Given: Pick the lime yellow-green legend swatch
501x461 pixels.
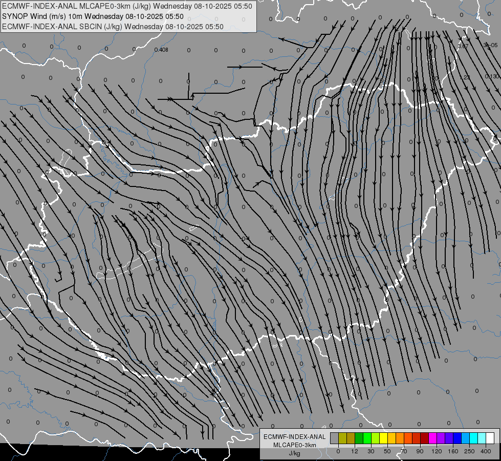Looking at the screenshot, I should [x=376, y=438].
